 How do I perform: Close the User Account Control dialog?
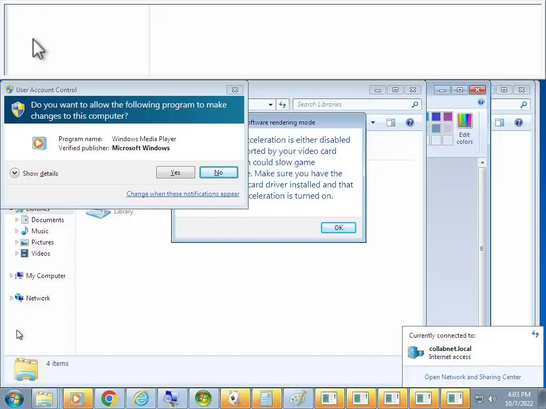click(x=235, y=89)
